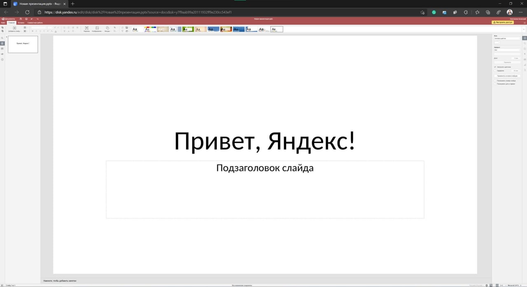
Task: Toggle the slides panel icon in sidebar
Action: [2, 43]
